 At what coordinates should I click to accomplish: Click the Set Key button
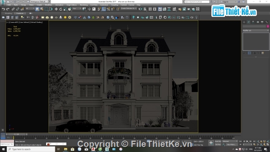(218, 144)
